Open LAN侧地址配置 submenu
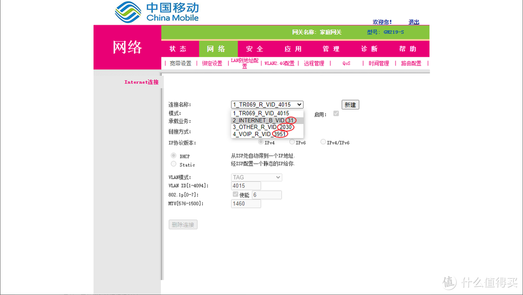This screenshot has width=523, height=295. (x=245, y=63)
